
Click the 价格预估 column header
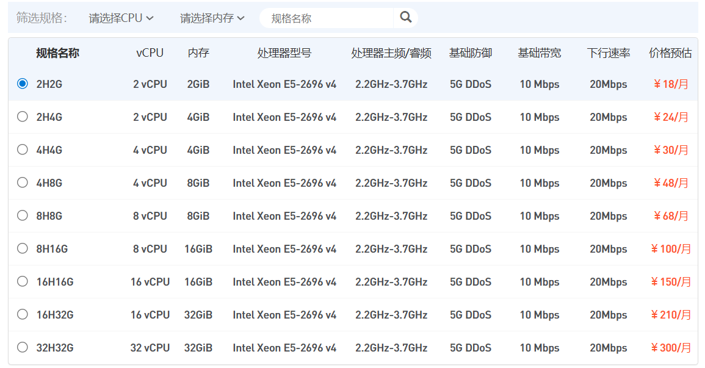[x=670, y=53]
